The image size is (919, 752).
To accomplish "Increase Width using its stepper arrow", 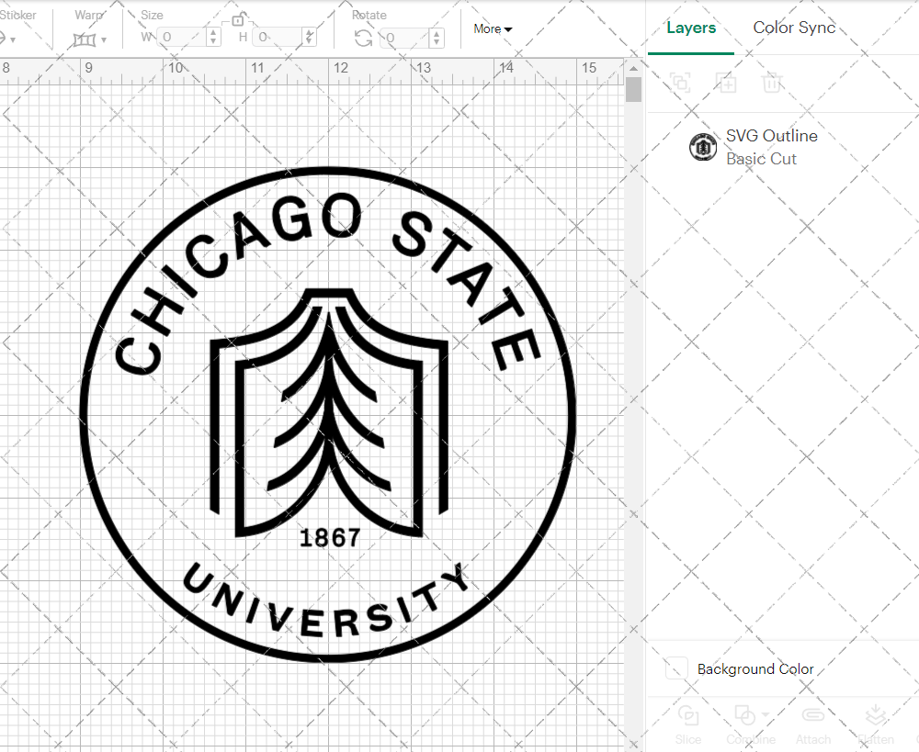I will [x=212, y=34].
